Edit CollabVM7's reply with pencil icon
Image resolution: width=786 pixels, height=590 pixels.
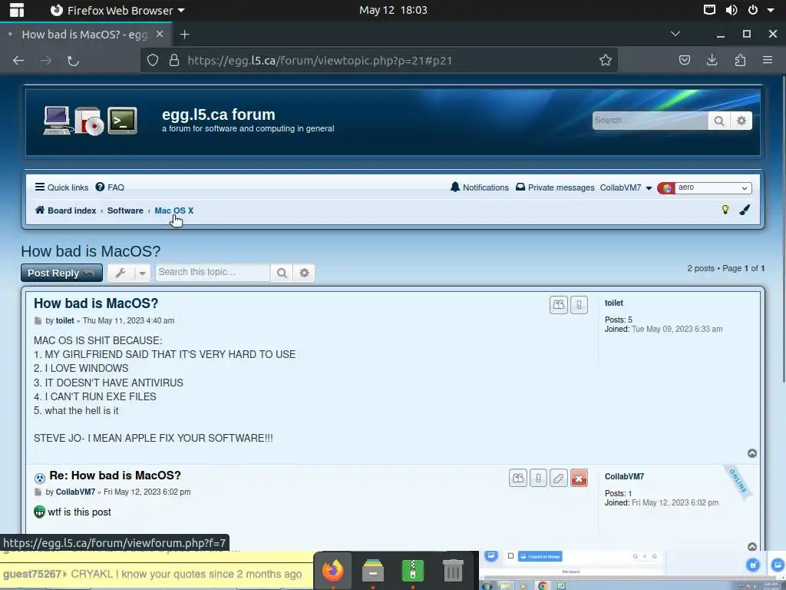click(x=559, y=478)
